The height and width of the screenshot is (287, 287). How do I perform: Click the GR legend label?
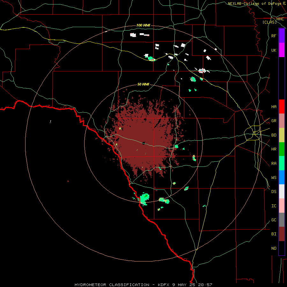pyautogui.click(x=274, y=121)
